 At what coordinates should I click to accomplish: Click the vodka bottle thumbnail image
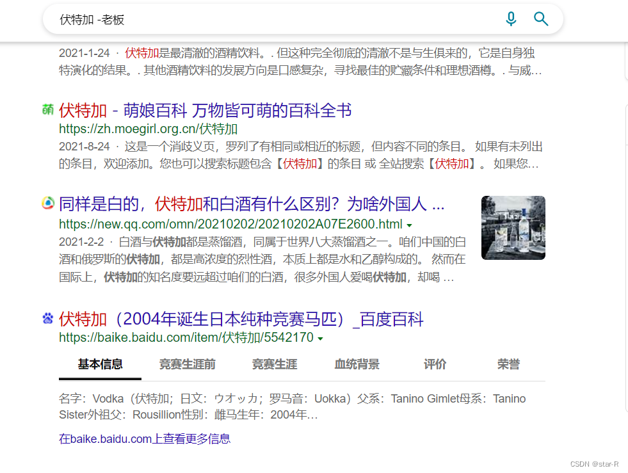pyautogui.click(x=513, y=227)
